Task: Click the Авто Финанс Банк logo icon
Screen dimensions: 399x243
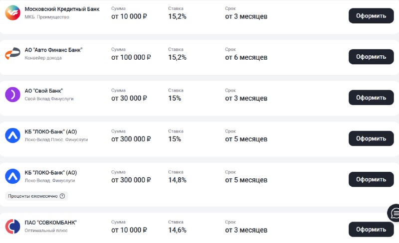Action: pos(12,54)
